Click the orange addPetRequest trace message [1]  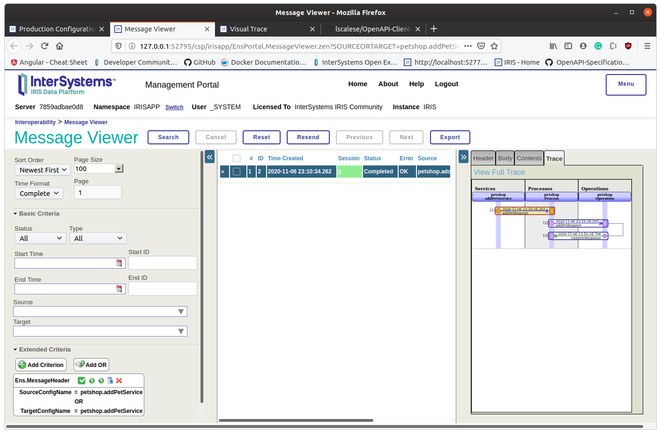coord(525,211)
